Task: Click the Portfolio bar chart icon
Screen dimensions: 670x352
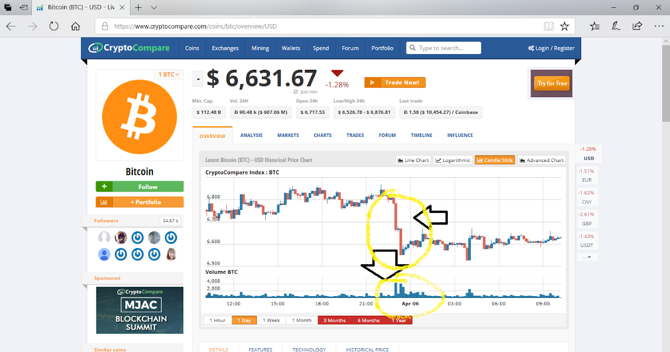Action: point(104,202)
